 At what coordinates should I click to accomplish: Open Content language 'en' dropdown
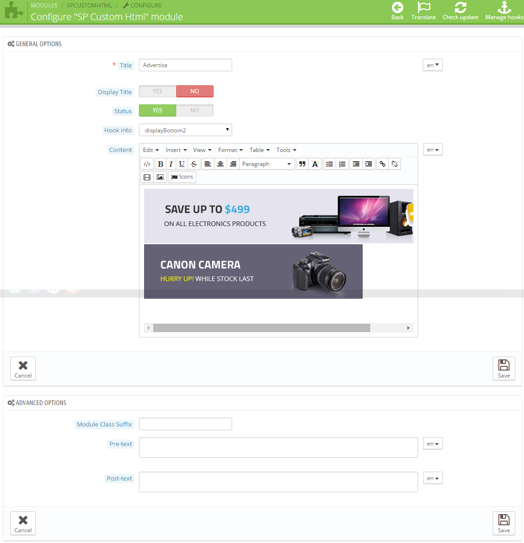tap(433, 150)
